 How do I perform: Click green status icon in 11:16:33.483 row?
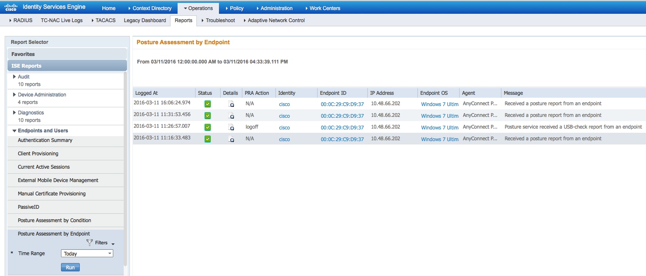208,139
